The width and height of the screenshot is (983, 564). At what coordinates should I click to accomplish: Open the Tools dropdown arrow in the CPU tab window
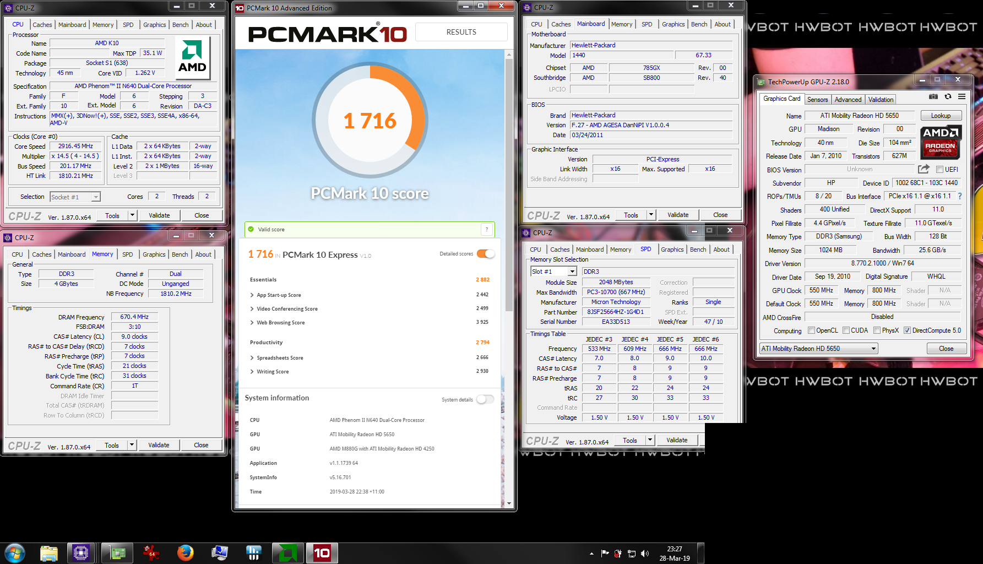[x=132, y=215]
